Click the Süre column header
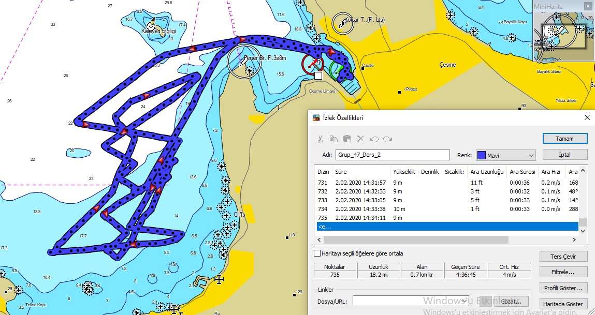The height and width of the screenshot is (315, 595). click(x=361, y=172)
